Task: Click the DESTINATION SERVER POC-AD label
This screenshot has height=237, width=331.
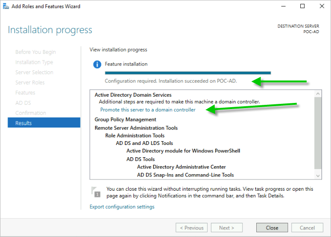Action: 298,29
